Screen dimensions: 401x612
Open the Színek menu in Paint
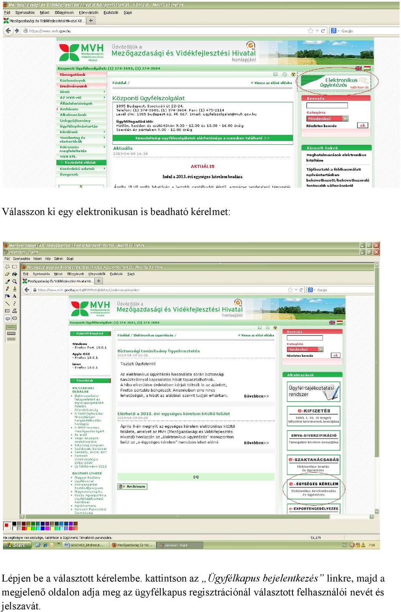tap(58, 259)
